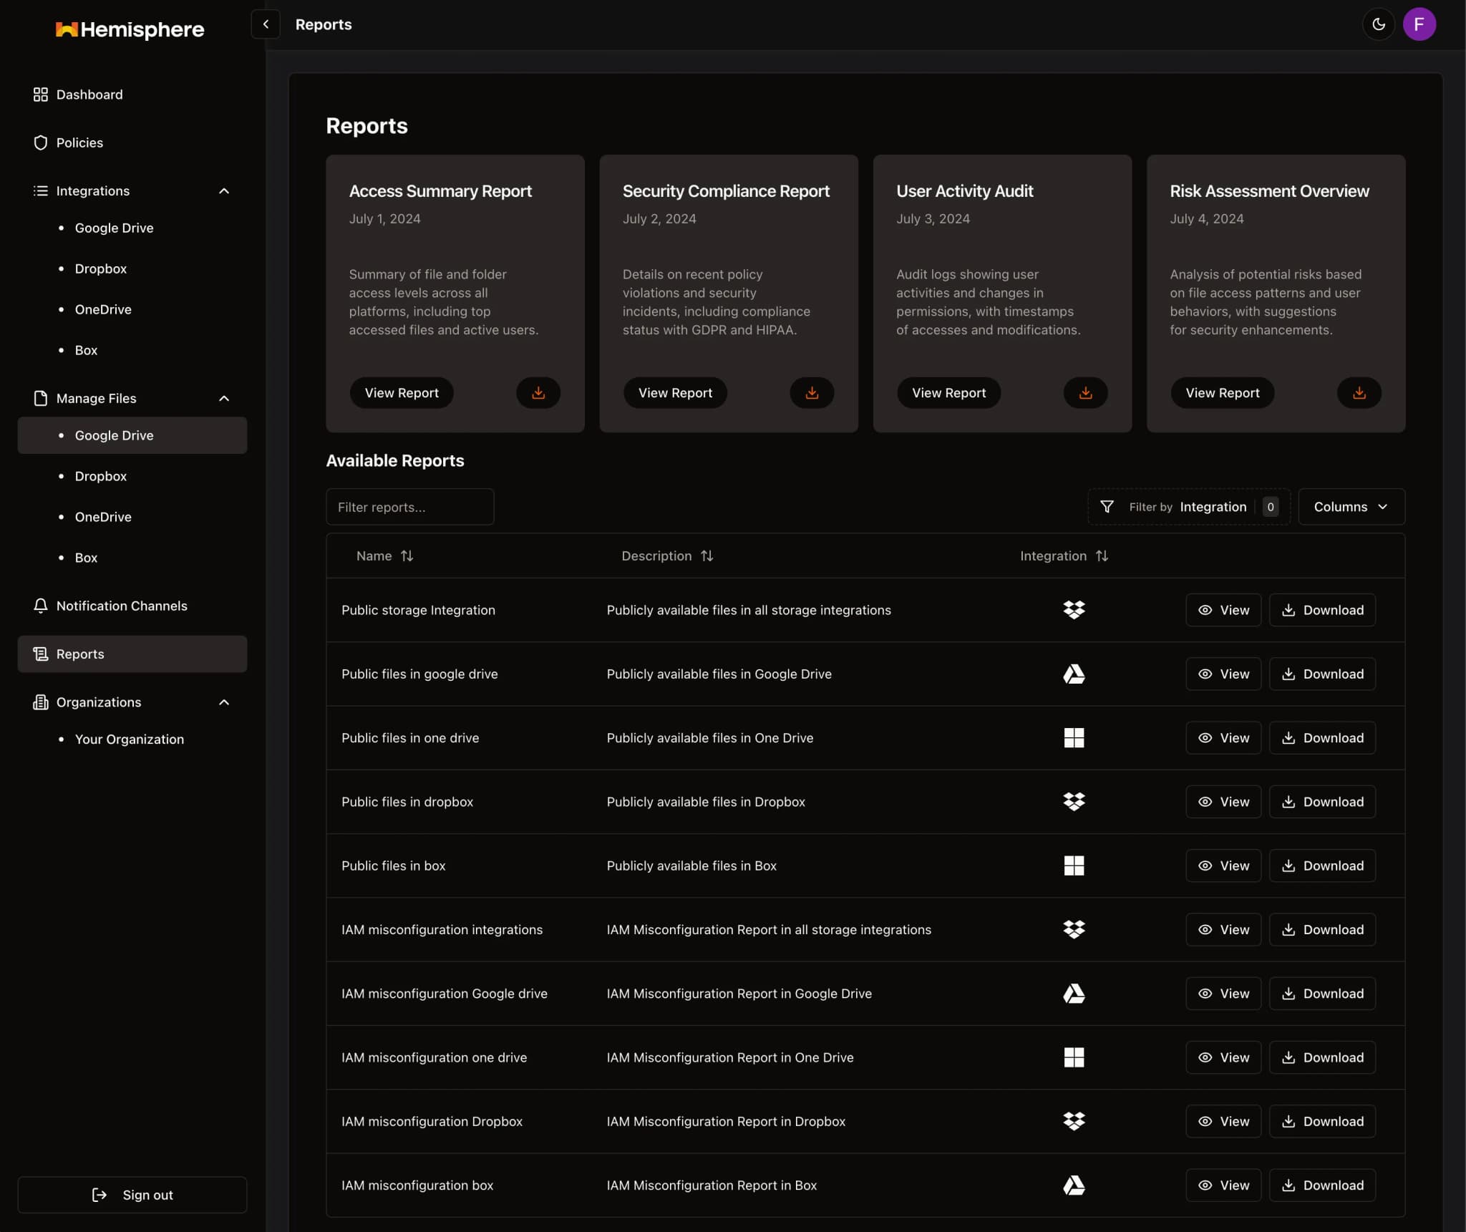
Task: Open Columns dropdown
Action: click(1351, 507)
